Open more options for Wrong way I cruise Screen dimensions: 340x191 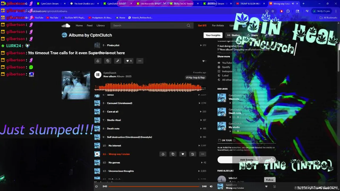point(202,154)
